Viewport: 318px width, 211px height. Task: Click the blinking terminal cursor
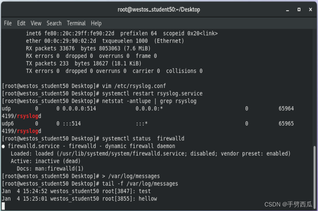(3, 206)
